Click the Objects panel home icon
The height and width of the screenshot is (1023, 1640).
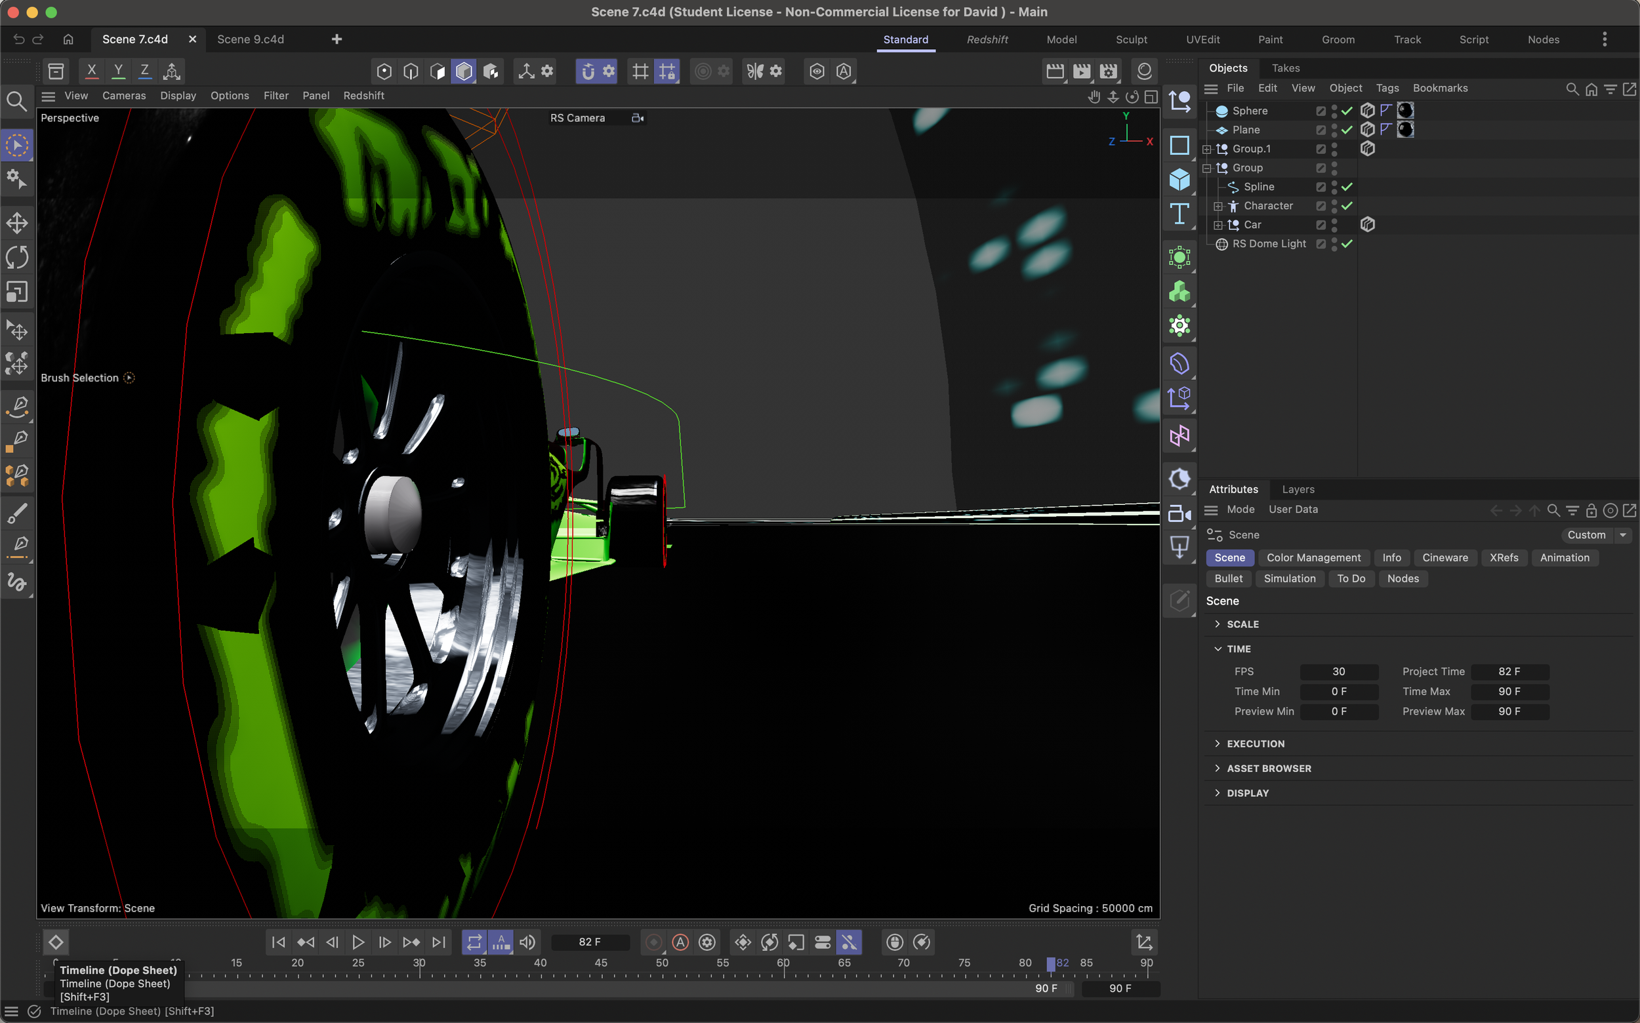click(x=1591, y=89)
